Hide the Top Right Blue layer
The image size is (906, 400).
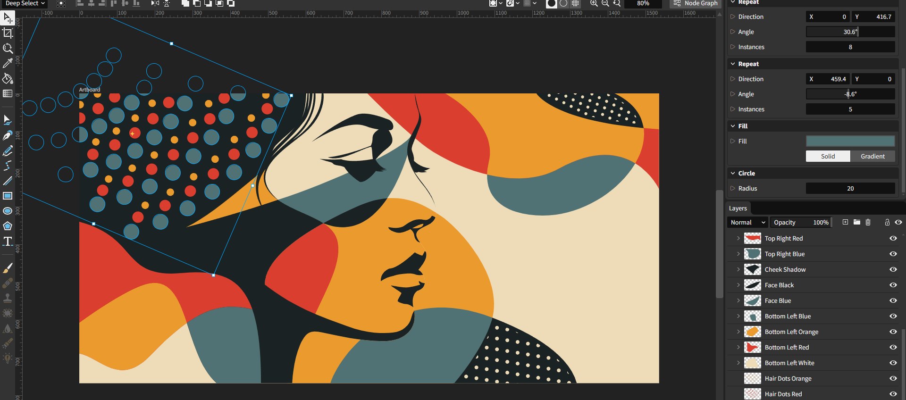click(893, 254)
